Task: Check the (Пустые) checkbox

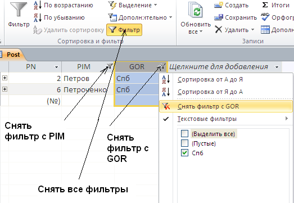Action: 184,143
